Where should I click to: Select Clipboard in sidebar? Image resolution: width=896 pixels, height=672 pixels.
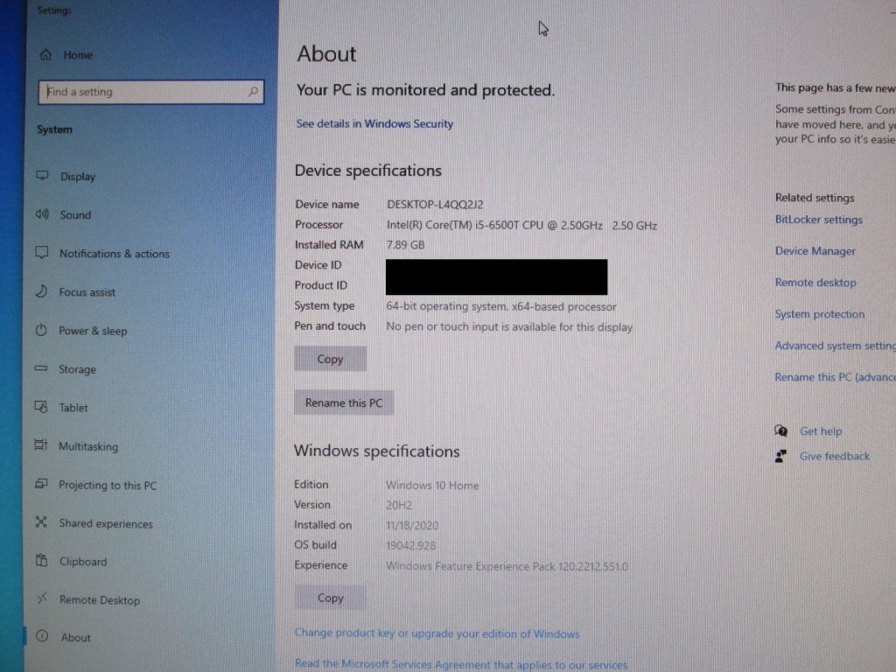pyautogui.click(x=83, y=562)
